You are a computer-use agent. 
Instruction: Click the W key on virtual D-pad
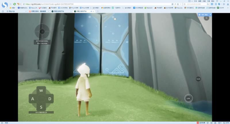(41, 90)
